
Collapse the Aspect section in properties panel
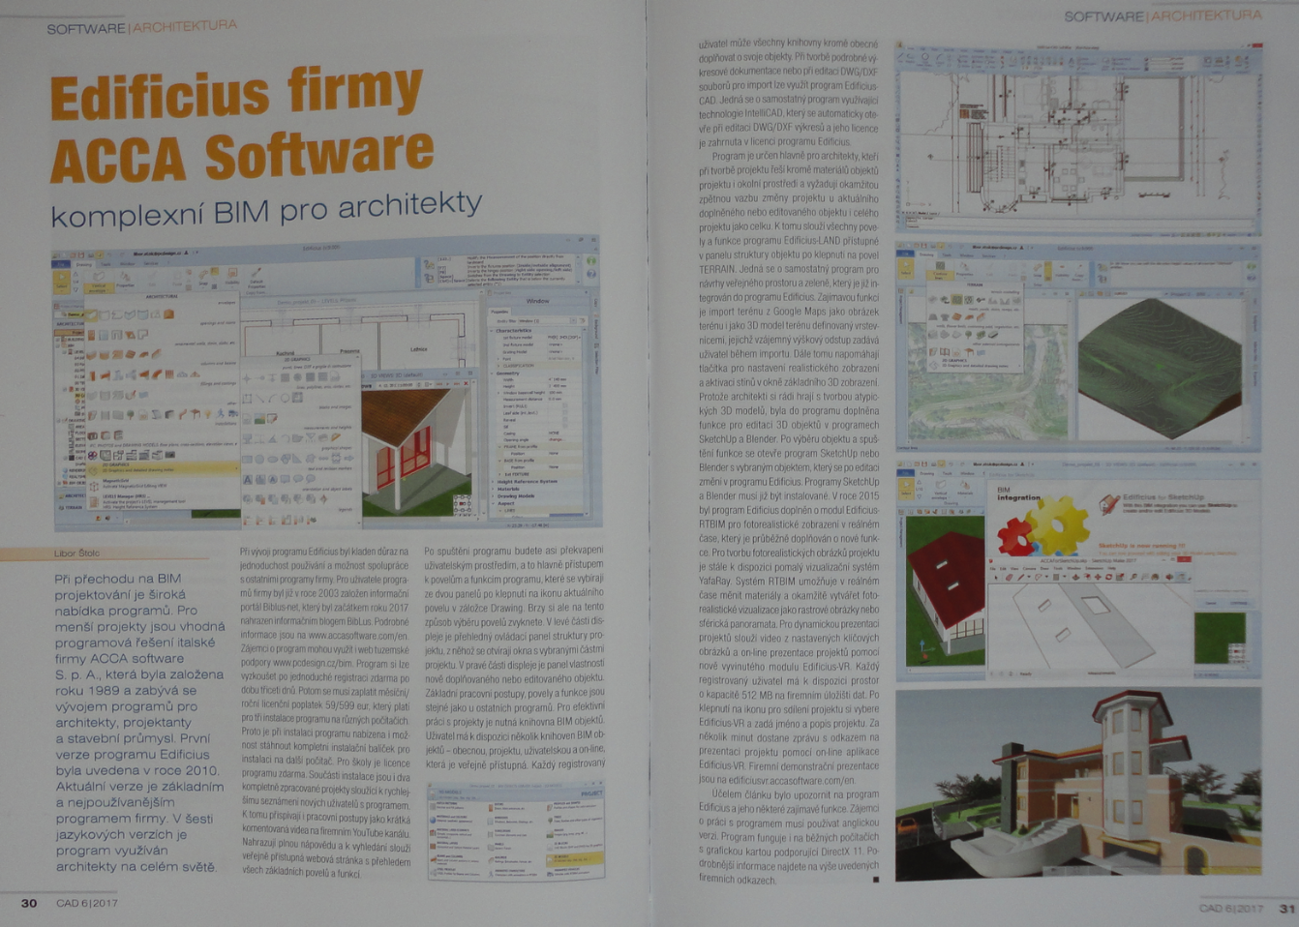tap(493, 503)
